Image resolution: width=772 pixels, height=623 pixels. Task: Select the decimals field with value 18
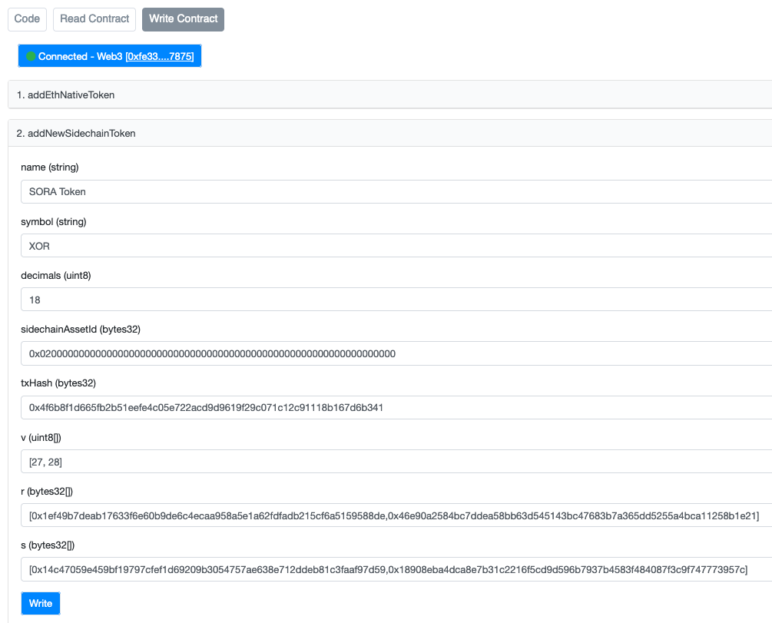pyautogui.click(x=396, y=300)
